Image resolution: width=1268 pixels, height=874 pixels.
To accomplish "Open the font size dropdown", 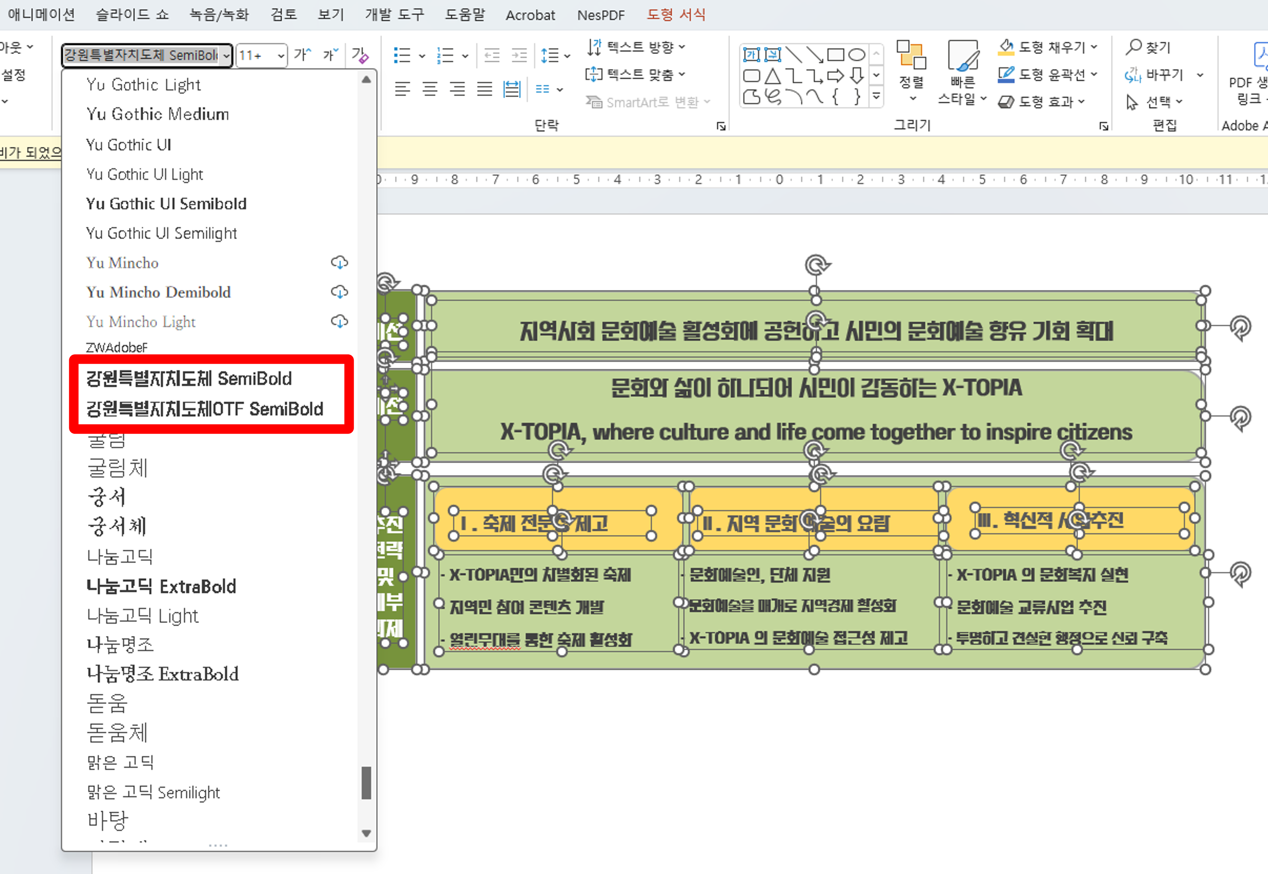I will tap(281, 56).
